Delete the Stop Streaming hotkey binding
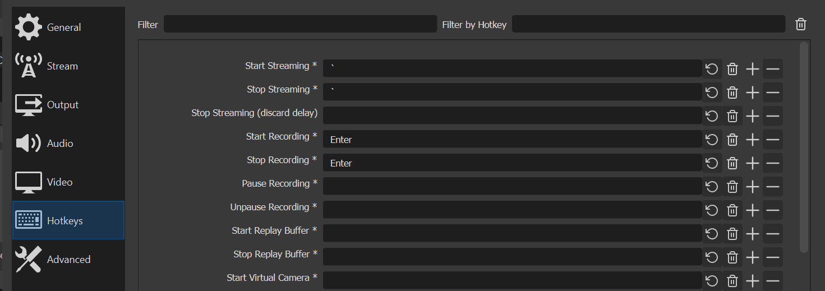 pyautogui.click(x=732, y=93)
